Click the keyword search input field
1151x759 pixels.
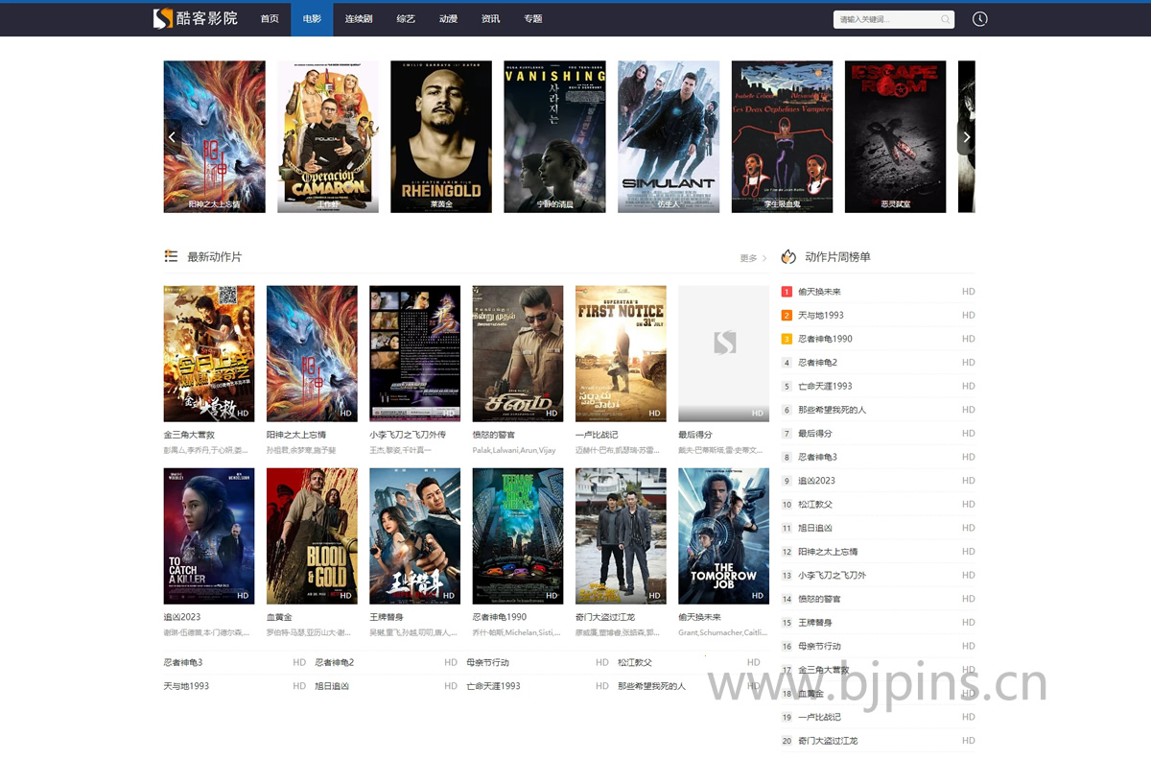click(x=886, y=19)
